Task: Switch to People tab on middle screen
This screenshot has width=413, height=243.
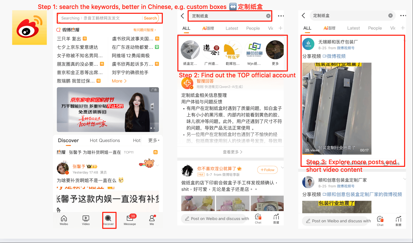Action: click(253, 28)
